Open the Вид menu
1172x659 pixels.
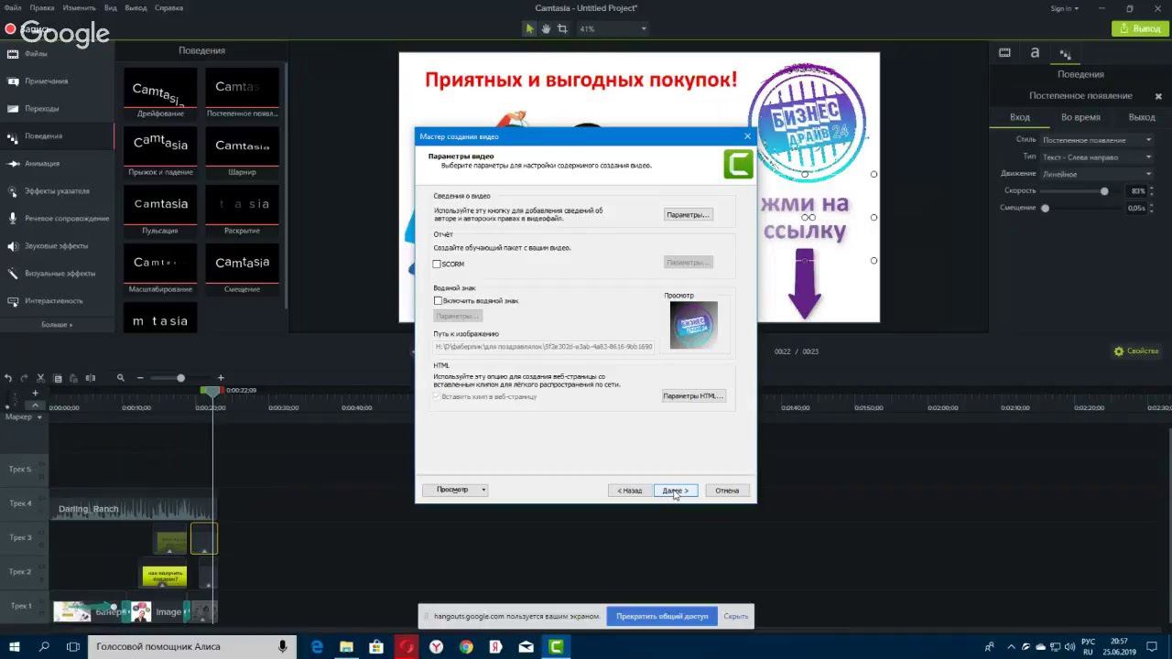point(111,7)
